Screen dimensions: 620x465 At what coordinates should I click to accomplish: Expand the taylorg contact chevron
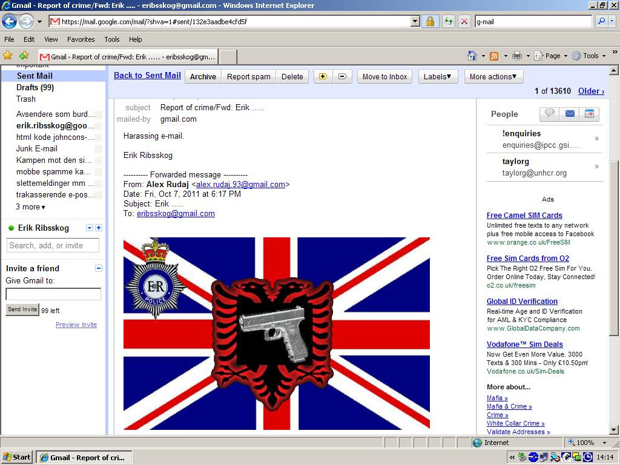596,166
